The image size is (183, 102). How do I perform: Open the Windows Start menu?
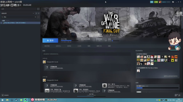pos(3,100)
